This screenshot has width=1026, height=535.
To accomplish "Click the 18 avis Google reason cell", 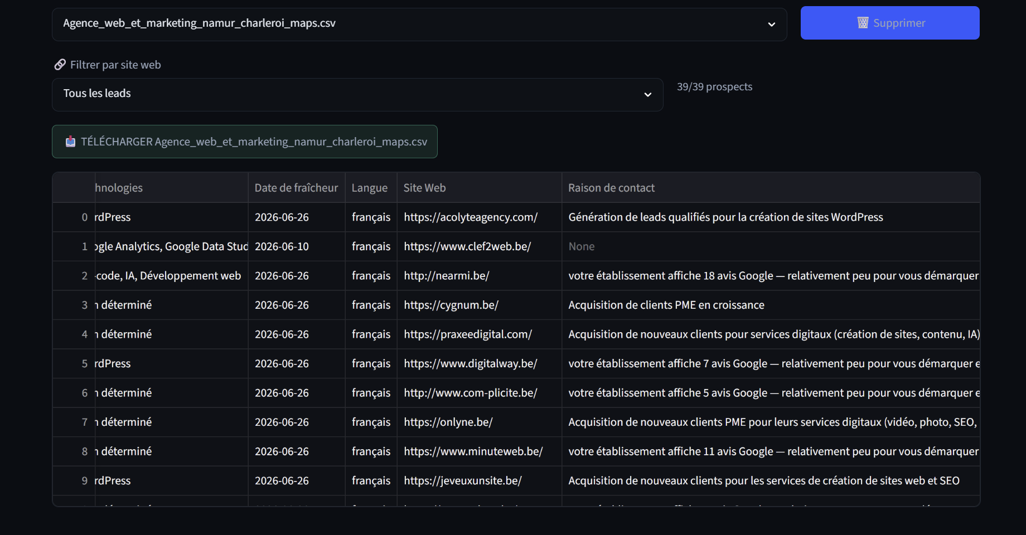I will (771, 276).
